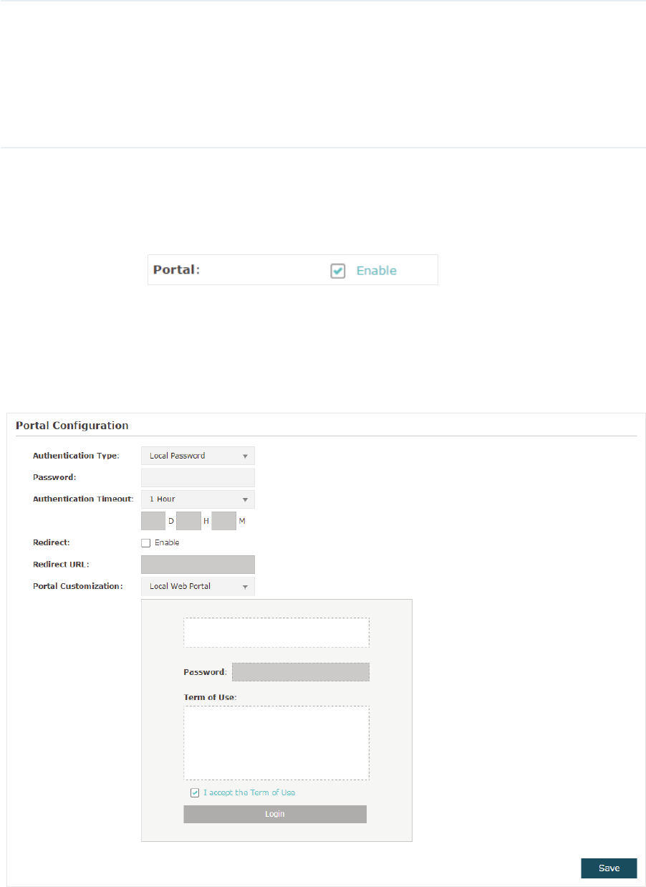Click the days (D) timeout input box
Viewport: 646px width, 887px height.
[x=153, y=521]
